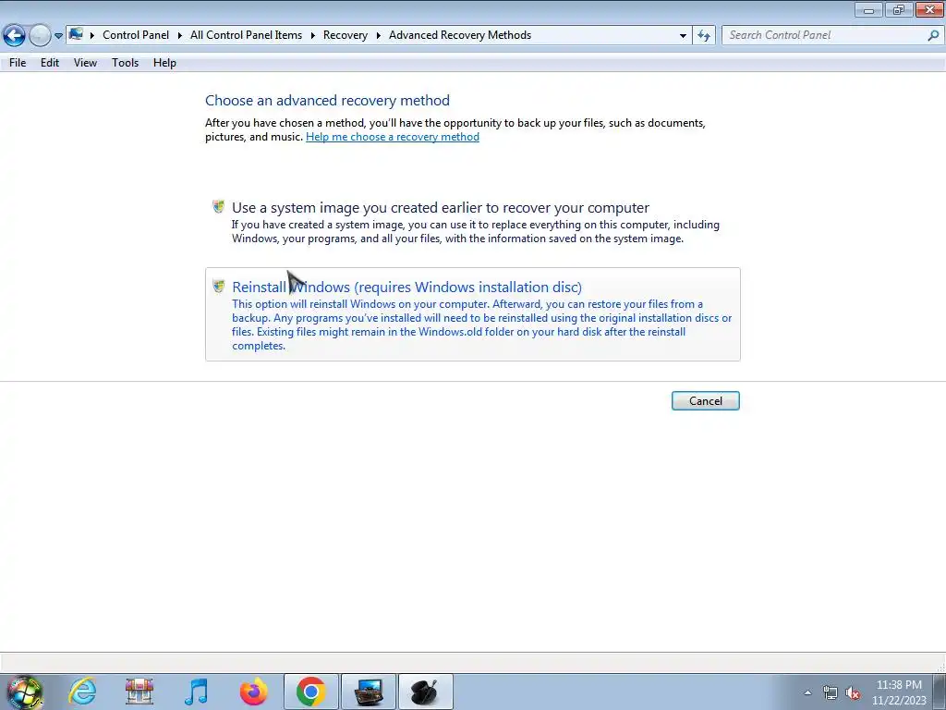Open the recent pages dropdown arrow
The width and height of the screenshot is (946, 710).
58,36
